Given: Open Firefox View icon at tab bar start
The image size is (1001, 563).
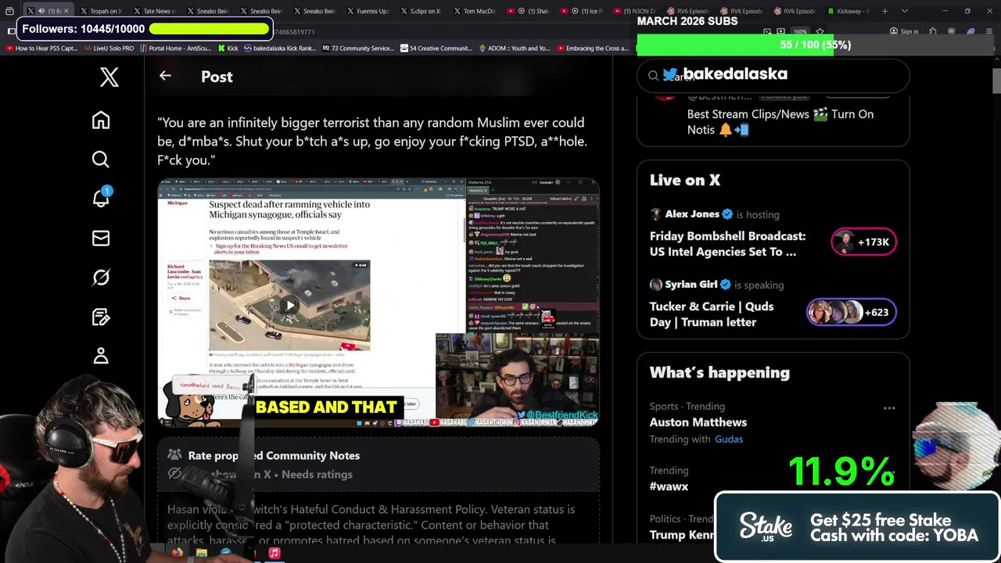Looking at the screenshot, I should (9, 11).
